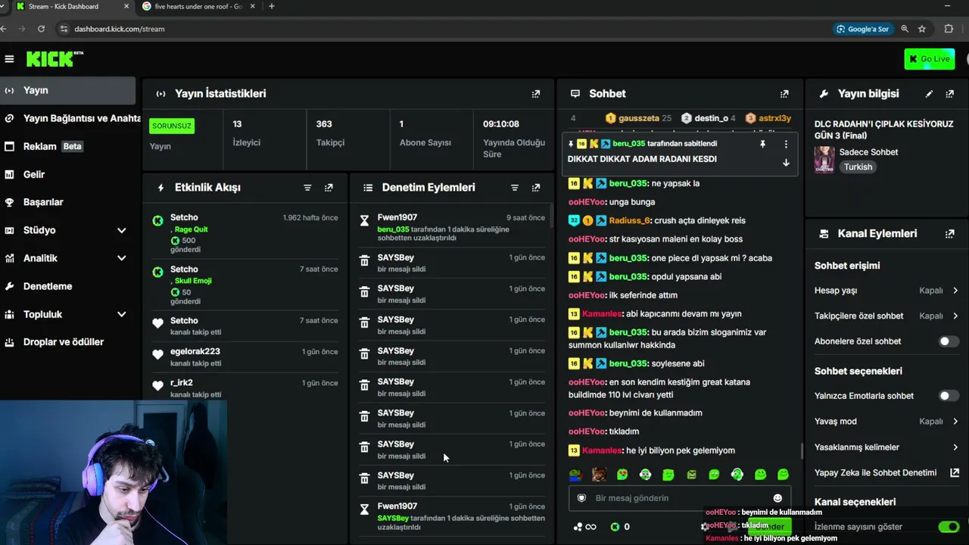Pop out the Etkinlik Akışı panel
The width and height of the screenshot is (969, 545).
click(329, 188)
